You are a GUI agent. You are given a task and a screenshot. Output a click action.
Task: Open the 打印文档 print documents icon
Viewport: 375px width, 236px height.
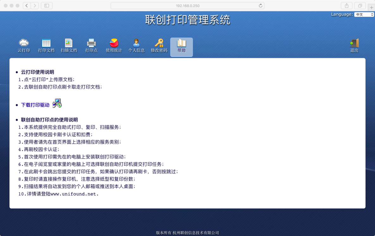coord(46,43)
